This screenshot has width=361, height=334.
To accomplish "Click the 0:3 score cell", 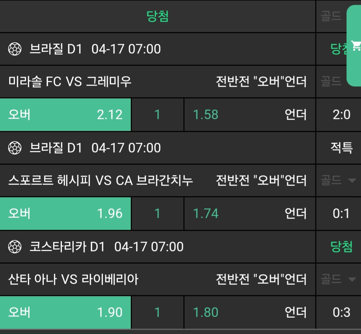I will click(x=341, y=313).
